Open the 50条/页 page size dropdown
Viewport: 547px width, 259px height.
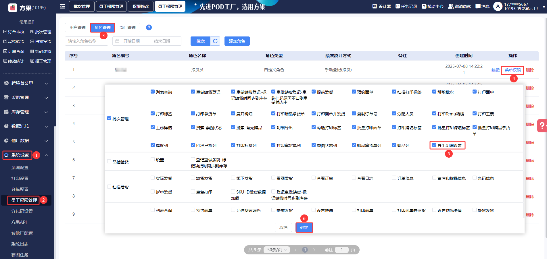[277, 250]
